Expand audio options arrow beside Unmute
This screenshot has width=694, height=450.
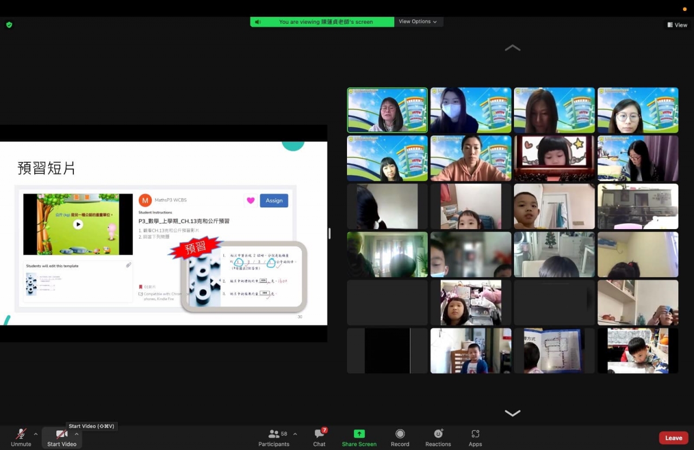(x=36, y=434)
